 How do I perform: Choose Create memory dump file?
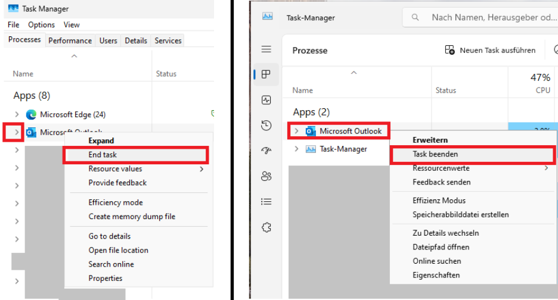pyautogui.click(x=132, y=217)
